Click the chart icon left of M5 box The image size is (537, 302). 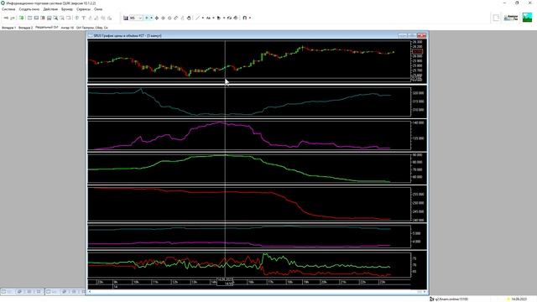(x=126, y=18)
